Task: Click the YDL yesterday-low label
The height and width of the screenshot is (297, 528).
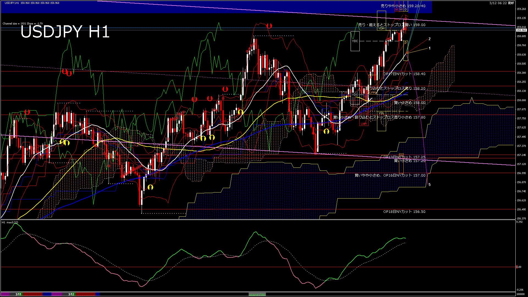Action: pos(381,113)
